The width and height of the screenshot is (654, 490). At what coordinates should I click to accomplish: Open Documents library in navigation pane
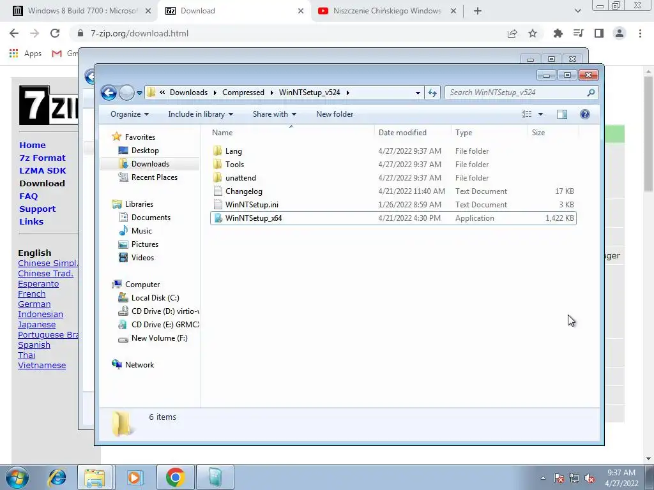pyautogui.click(x=151, y=217)
